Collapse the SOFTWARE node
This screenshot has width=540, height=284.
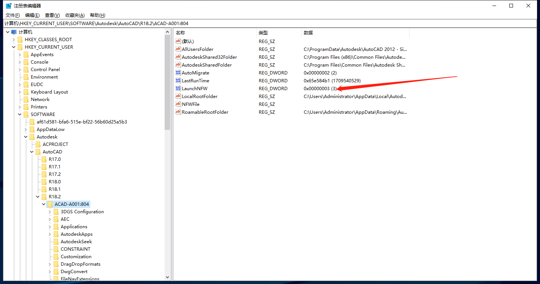(20, 114)
